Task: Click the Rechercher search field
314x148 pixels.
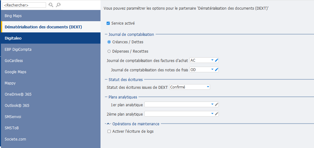Action: [24, 5]
